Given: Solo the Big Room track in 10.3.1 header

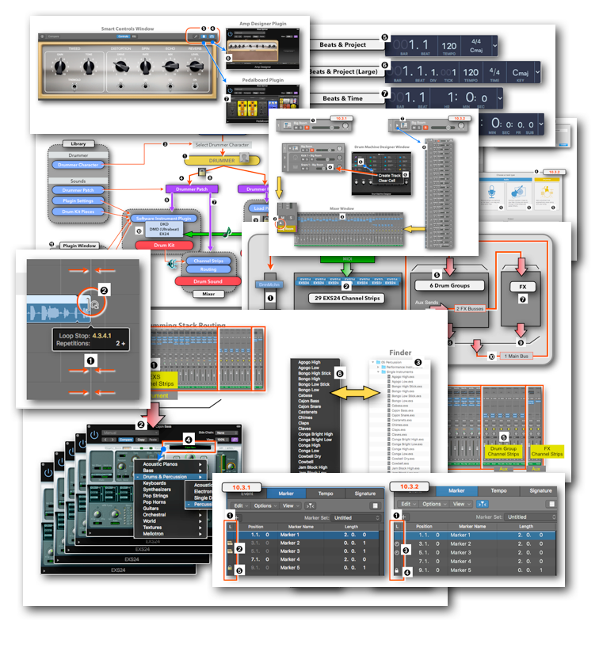Looking at the screenshot, I should coord(301,128).
